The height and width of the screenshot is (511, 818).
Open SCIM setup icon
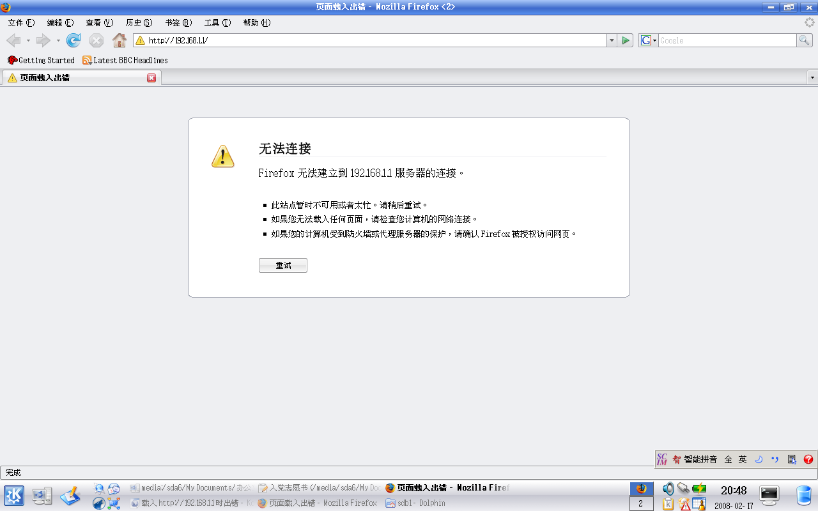click(792, 459)
